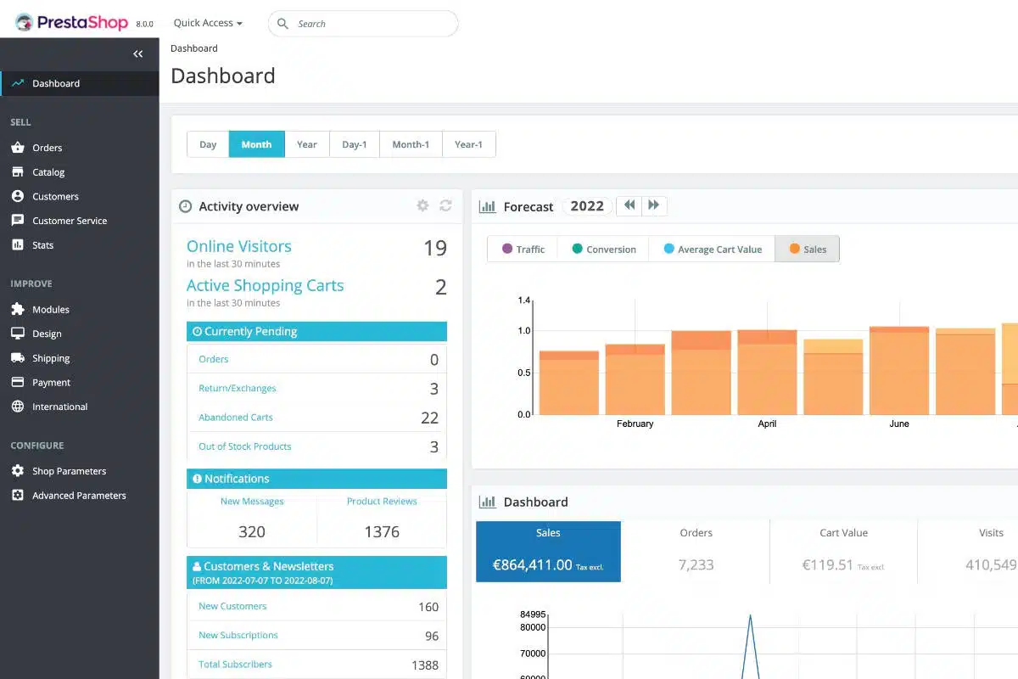This screenshot has height=679, width=1018.
Task: Go to previous forecast year
Action: pyautogui.click(x=629, y=205)
